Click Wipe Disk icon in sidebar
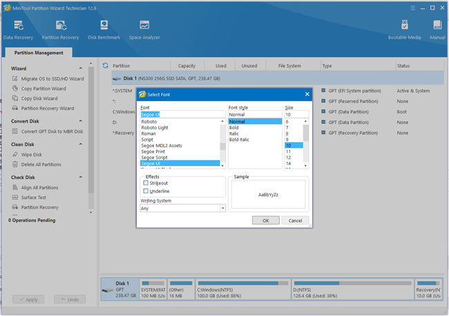 tap(15, 154)
